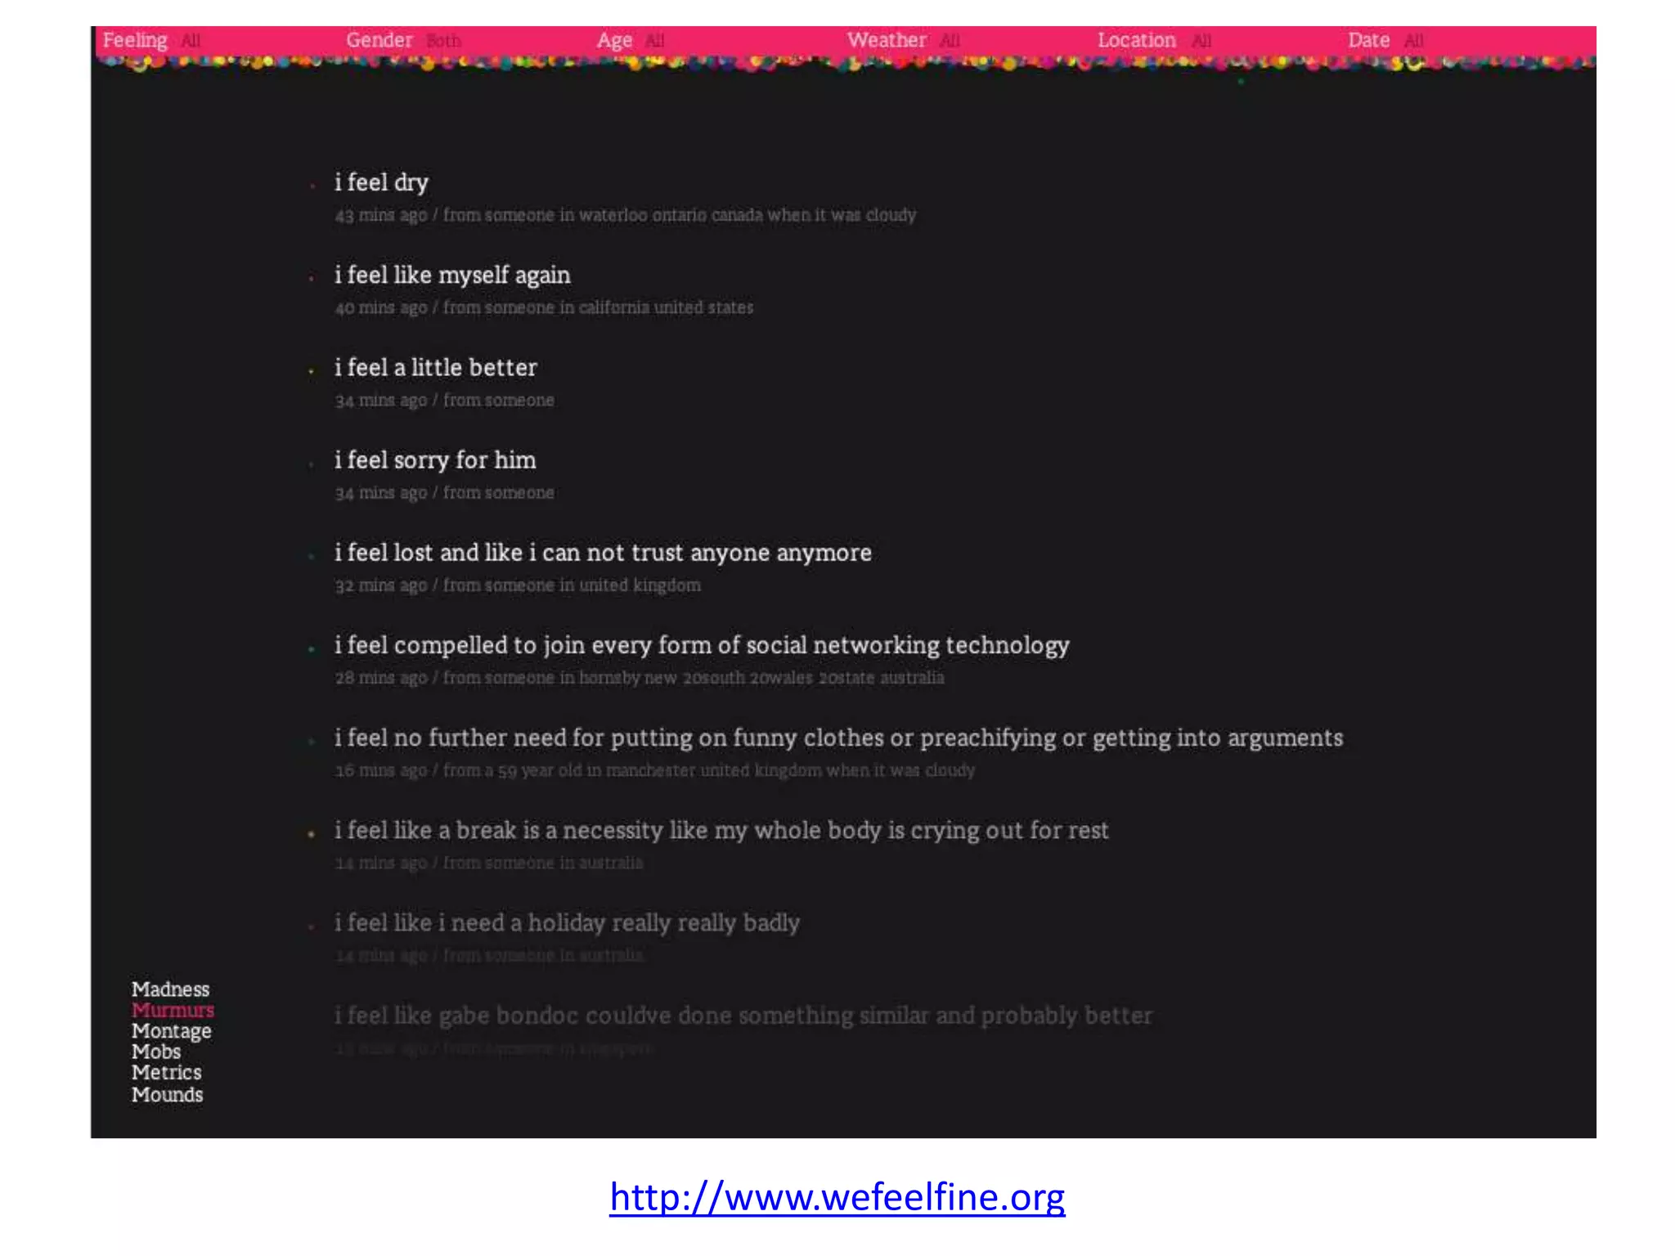Click the social networking technology sentence

click(702, 645)
